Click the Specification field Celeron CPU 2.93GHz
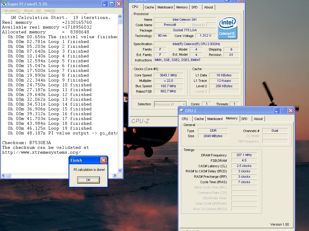Viewport: 309px width, 231px height. pyautogui.click(x=196, y=44)
